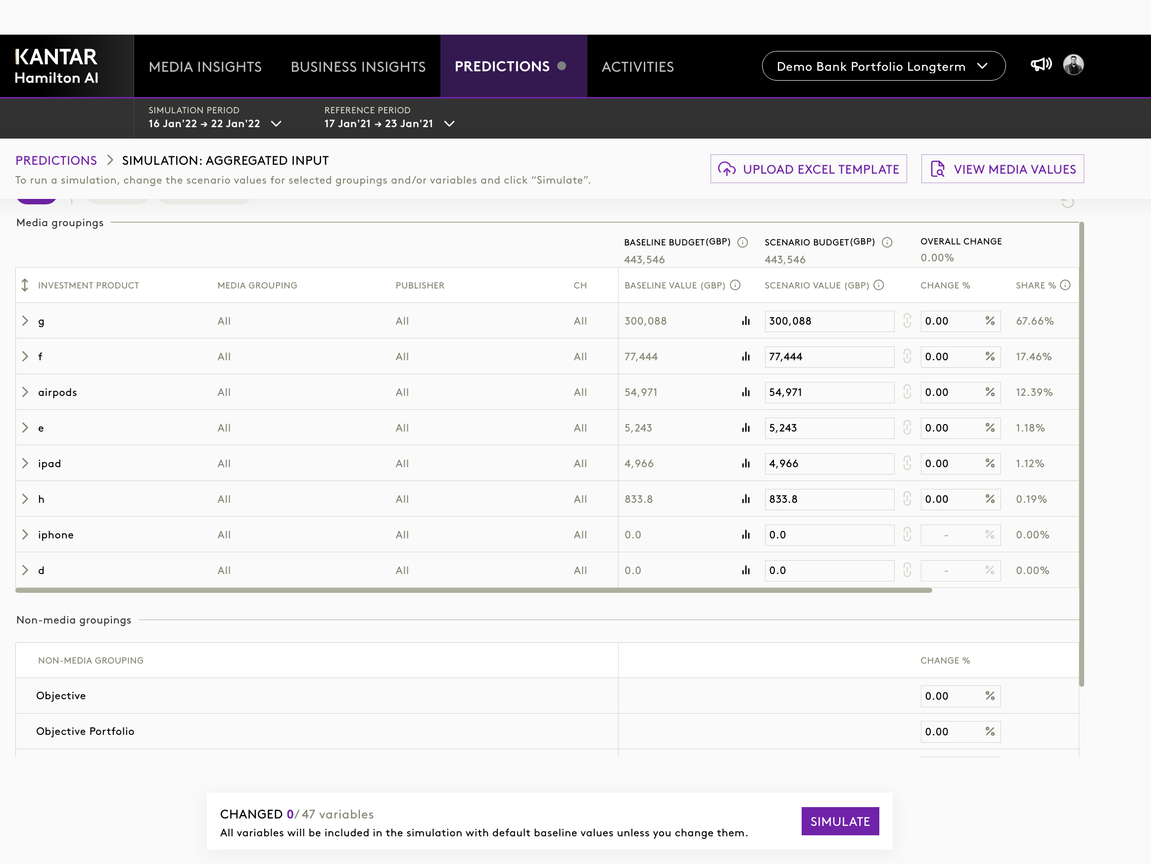Viewport: 1151px width, 864px height.
Task: Click the Simulate button
Action: 840,821
